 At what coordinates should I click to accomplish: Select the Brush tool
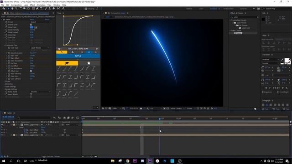click(x=46, y=9)
